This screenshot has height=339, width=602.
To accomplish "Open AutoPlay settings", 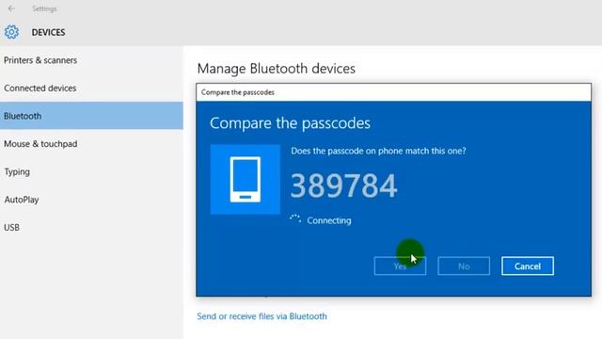I will click(x=22, y=200).
